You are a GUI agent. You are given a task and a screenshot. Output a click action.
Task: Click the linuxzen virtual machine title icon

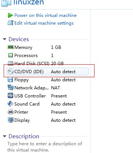tap(6, 3)
